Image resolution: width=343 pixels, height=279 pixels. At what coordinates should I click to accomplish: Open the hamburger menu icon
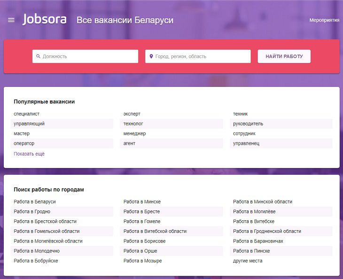coord(11,20)
